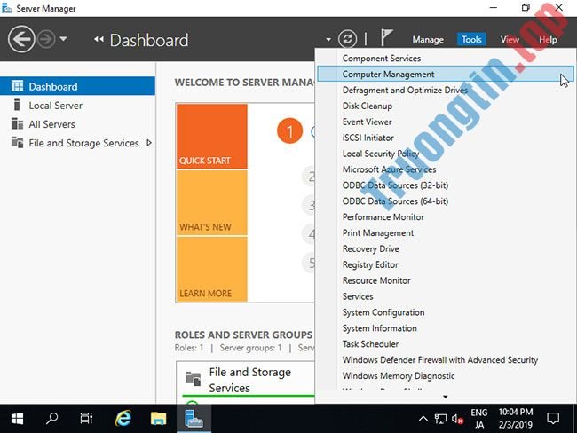Click the All Servers icon

[17, 123]
